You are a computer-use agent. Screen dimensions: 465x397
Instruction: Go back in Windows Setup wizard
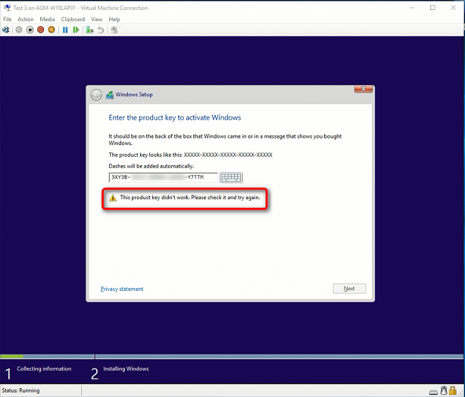click(96, 95)
